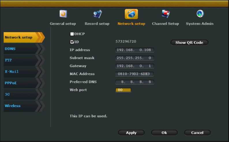The image size is (229, 142).
Task: Click the Cancel button
Action: coord(197,133)
